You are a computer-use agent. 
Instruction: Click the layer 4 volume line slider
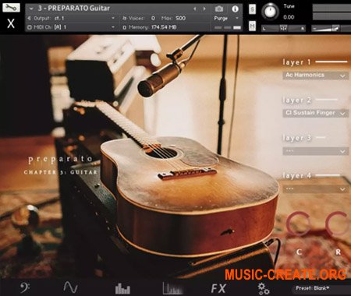[328, 175]
